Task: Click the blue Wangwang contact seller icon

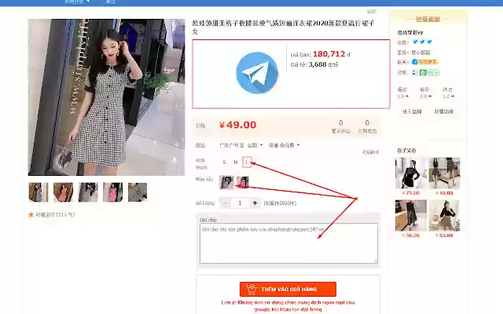Action: point(414,62)
